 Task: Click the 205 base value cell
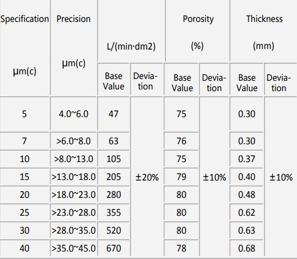click(x=113, y=177)
